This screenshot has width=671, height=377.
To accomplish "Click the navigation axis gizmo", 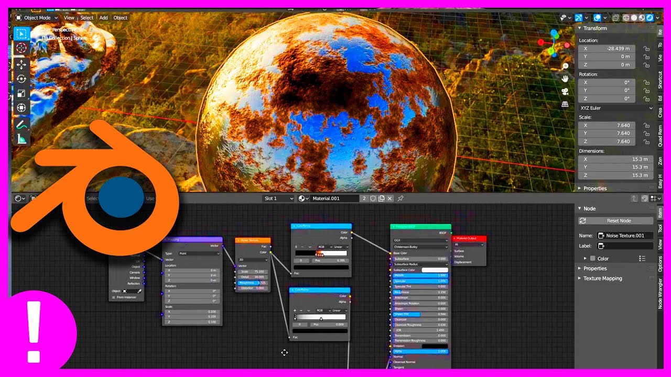I will (x=553, y=45).
